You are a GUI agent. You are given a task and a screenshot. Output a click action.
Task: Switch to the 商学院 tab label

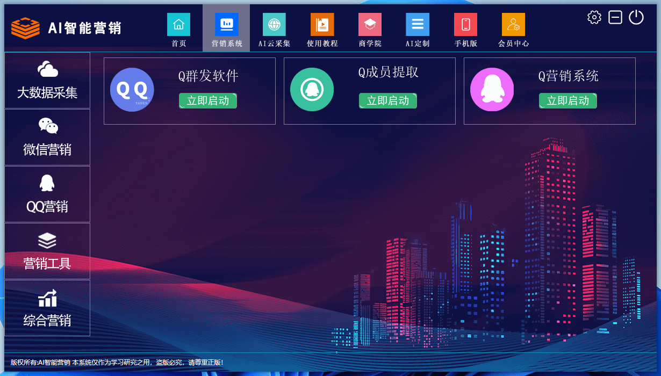coord(370,44)
